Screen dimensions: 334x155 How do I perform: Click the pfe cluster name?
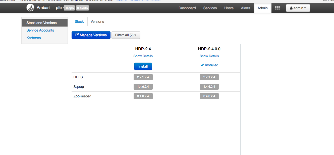(x=59, y=8)
